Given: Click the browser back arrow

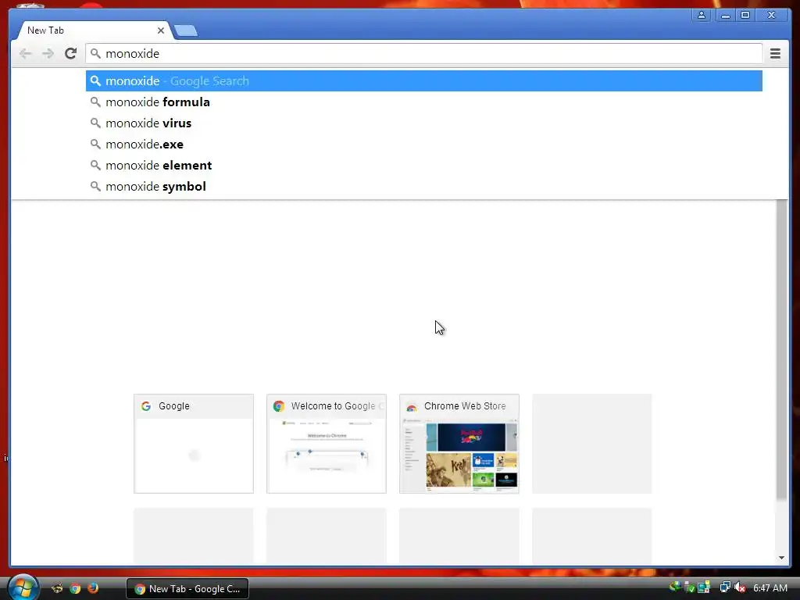Looking at the screenshot, I should (x=25, y=54).
